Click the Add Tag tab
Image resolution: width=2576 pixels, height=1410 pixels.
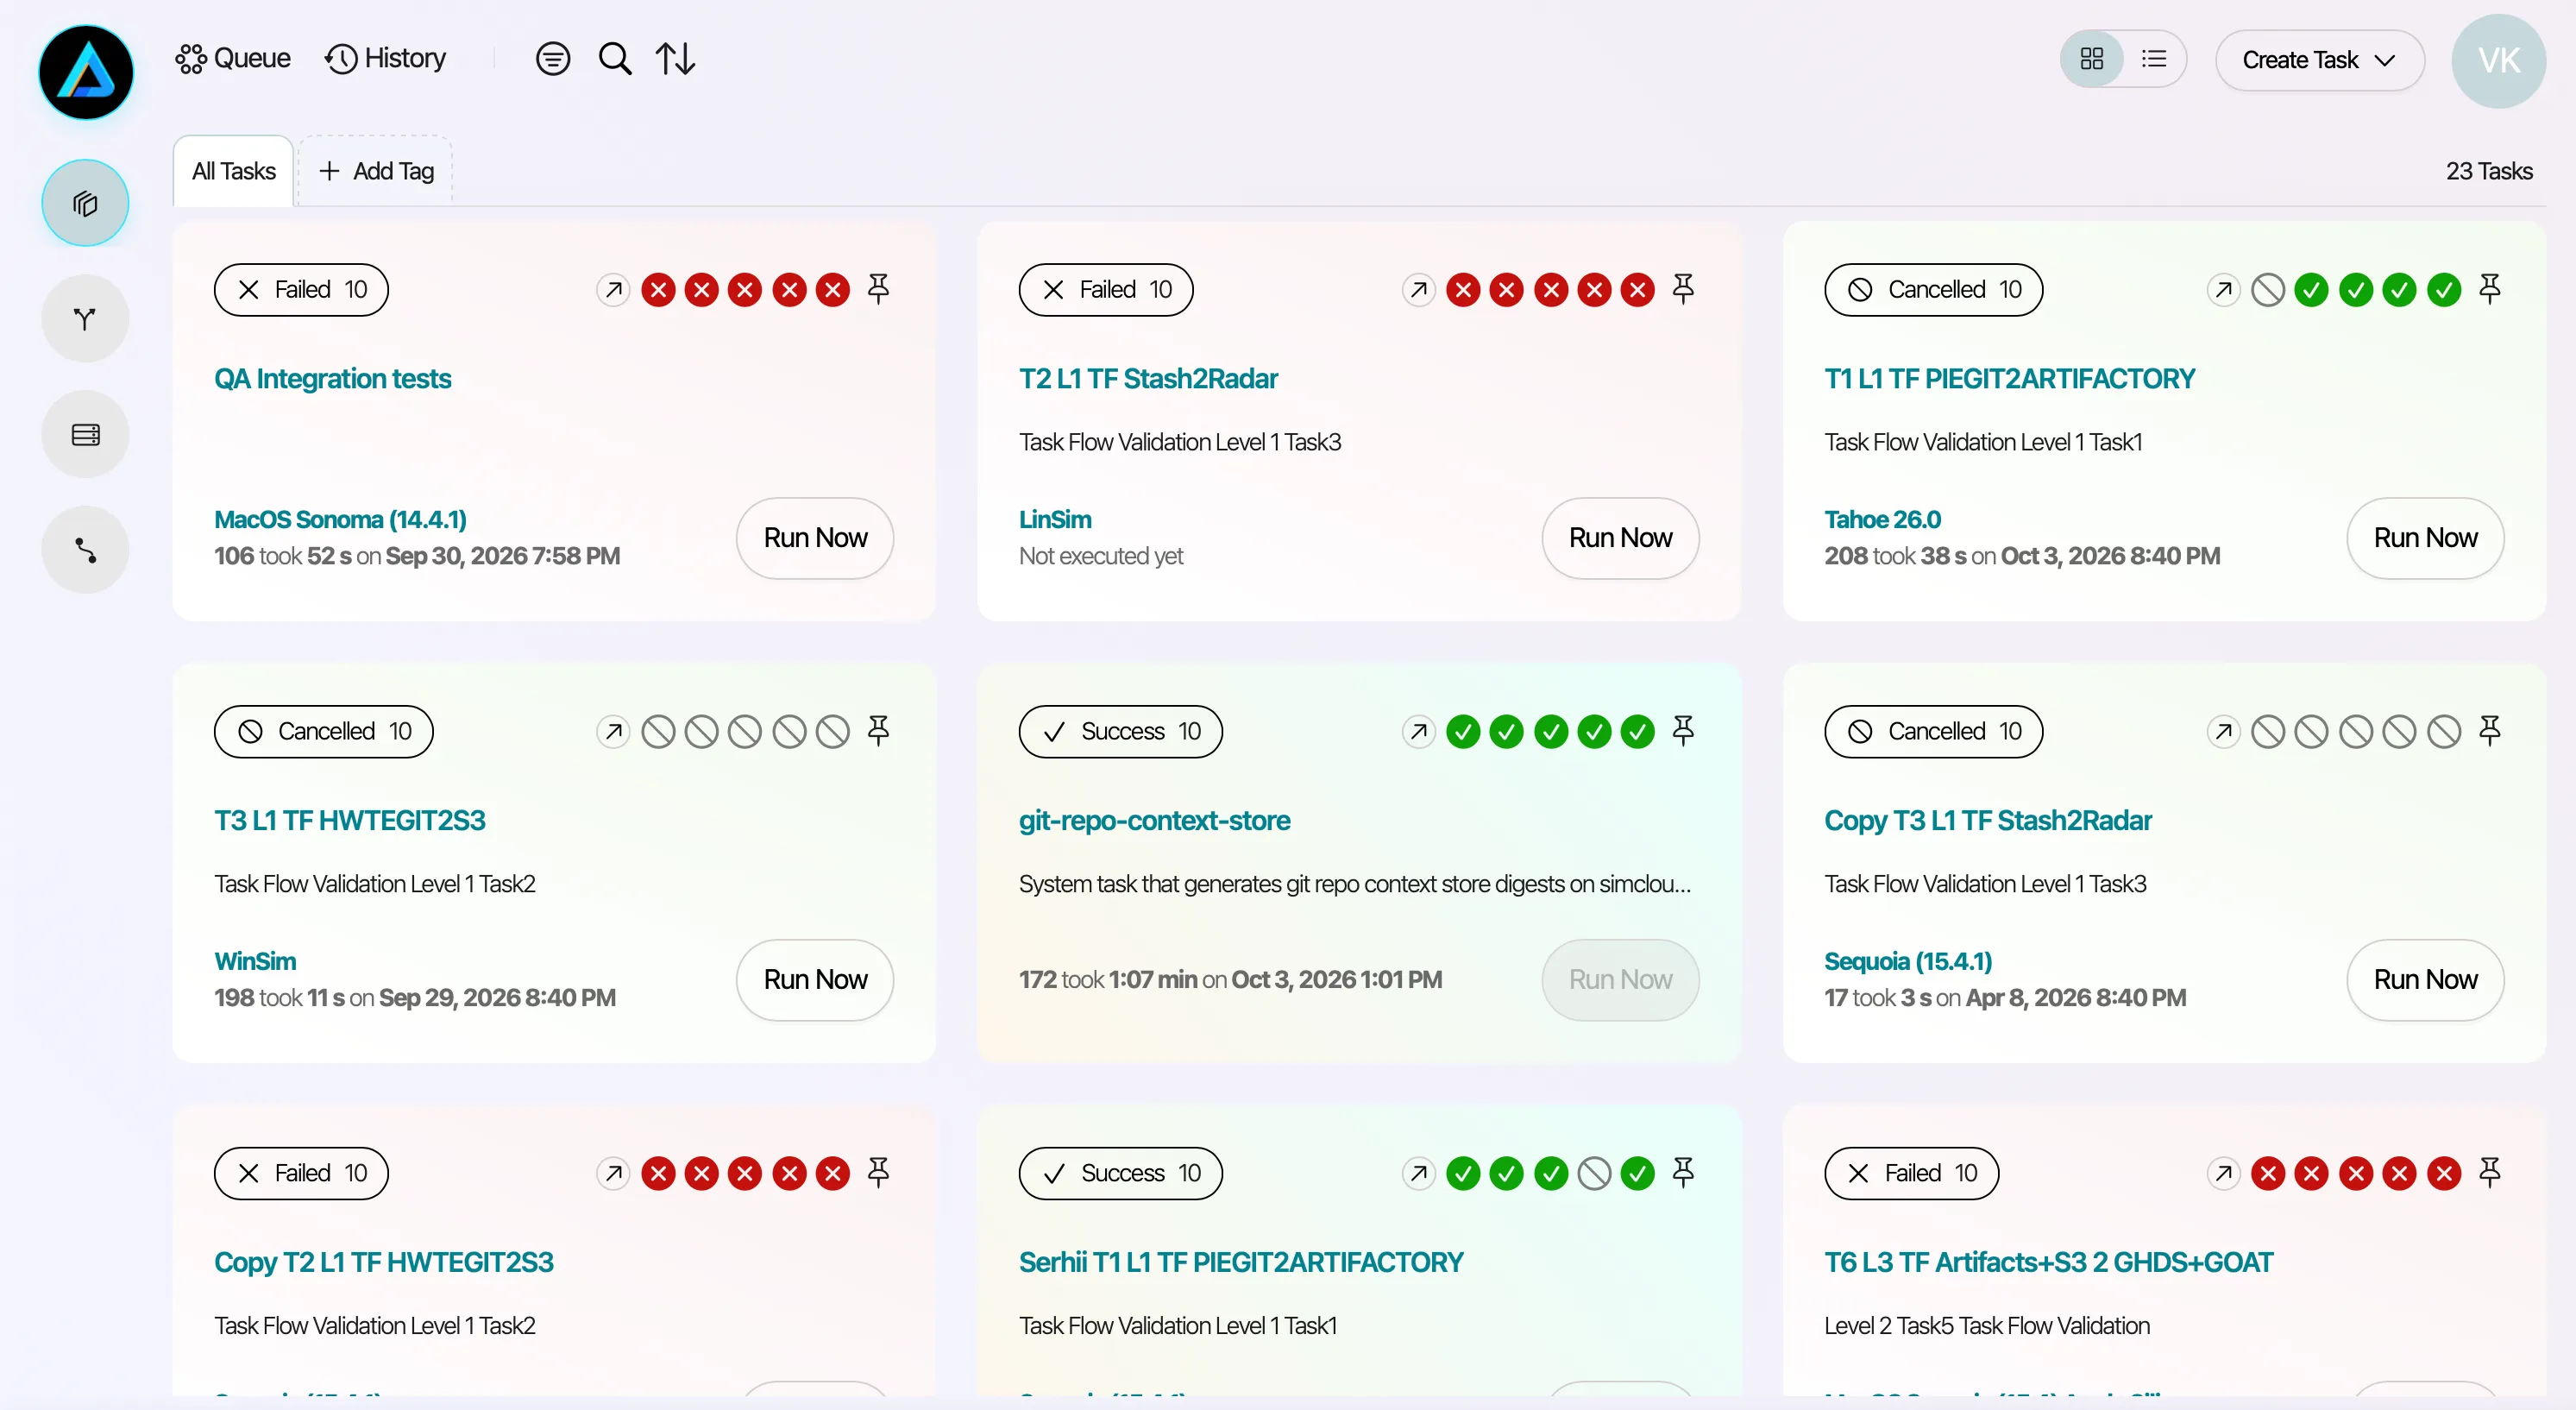(376, 171)
